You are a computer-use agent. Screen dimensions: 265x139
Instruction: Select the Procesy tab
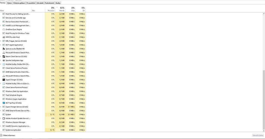[x=3, y=3]
